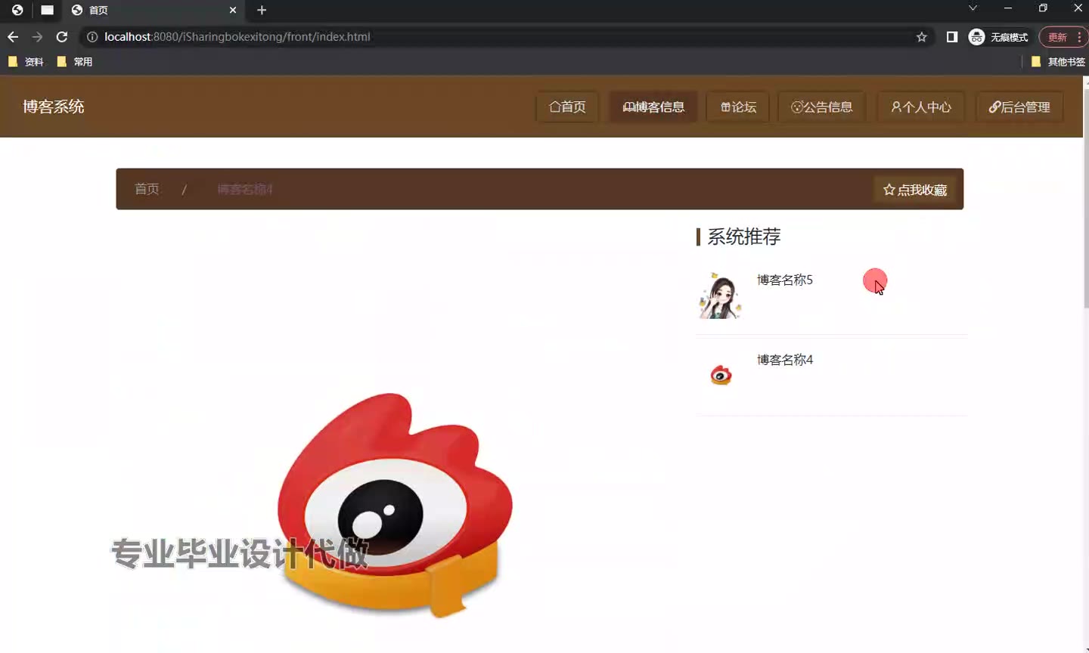Reload the page with the refresh icon
The image size is (1089, 653).
[x=62, y=36]
